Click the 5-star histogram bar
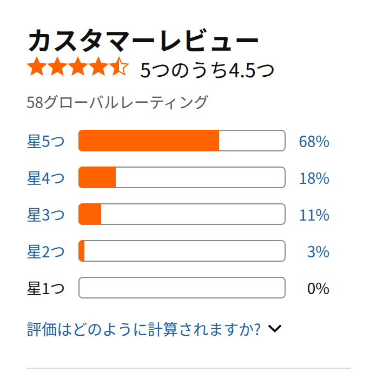383x372 pixels. [182, 141]
